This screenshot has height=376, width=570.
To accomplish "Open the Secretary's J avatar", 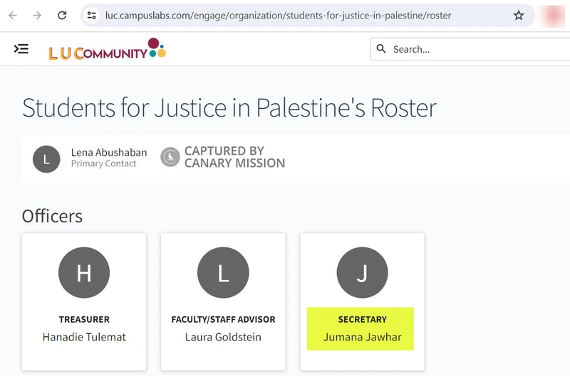I will pos(362,273).
